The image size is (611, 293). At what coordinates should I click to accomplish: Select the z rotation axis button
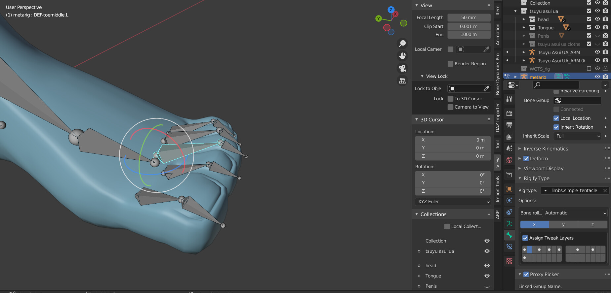592,225
